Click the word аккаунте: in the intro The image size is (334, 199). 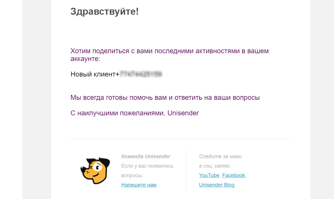(85, 59)
